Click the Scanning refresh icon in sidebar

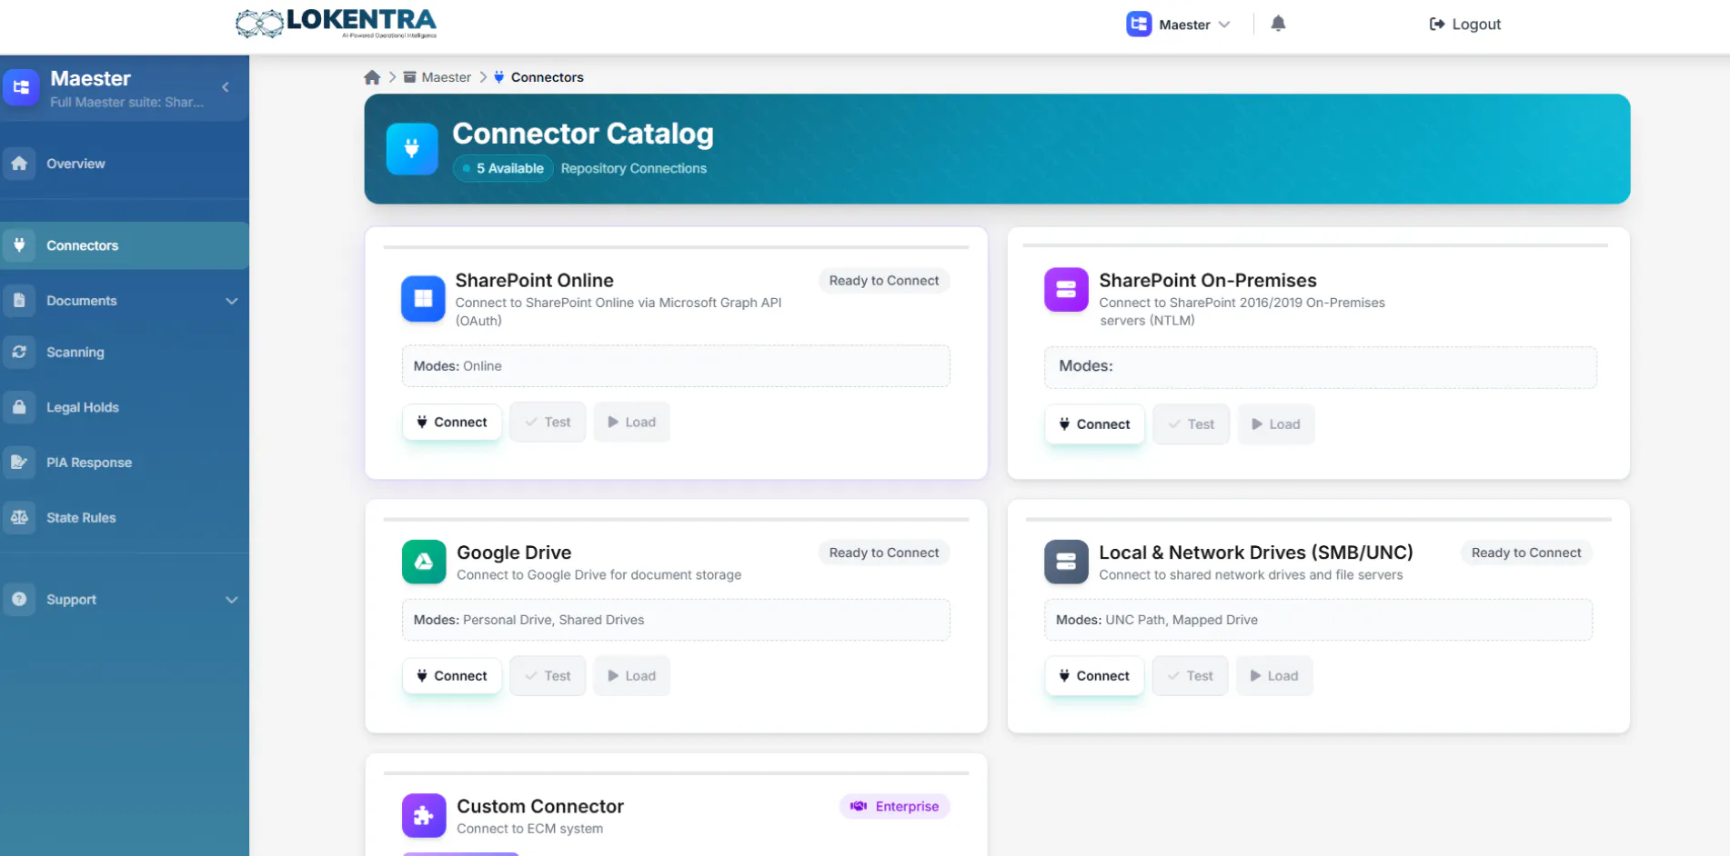[19, 352]
